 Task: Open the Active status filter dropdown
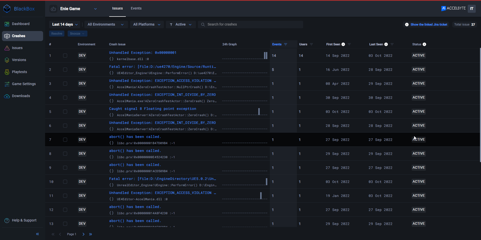click(181, 25)
